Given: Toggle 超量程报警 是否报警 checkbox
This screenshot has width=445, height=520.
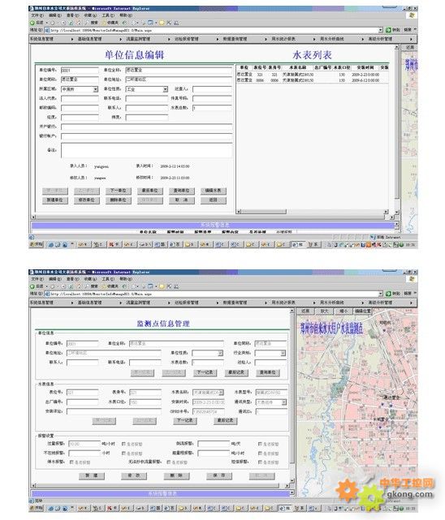Looking at the screenshot, I should coord(260,453).
